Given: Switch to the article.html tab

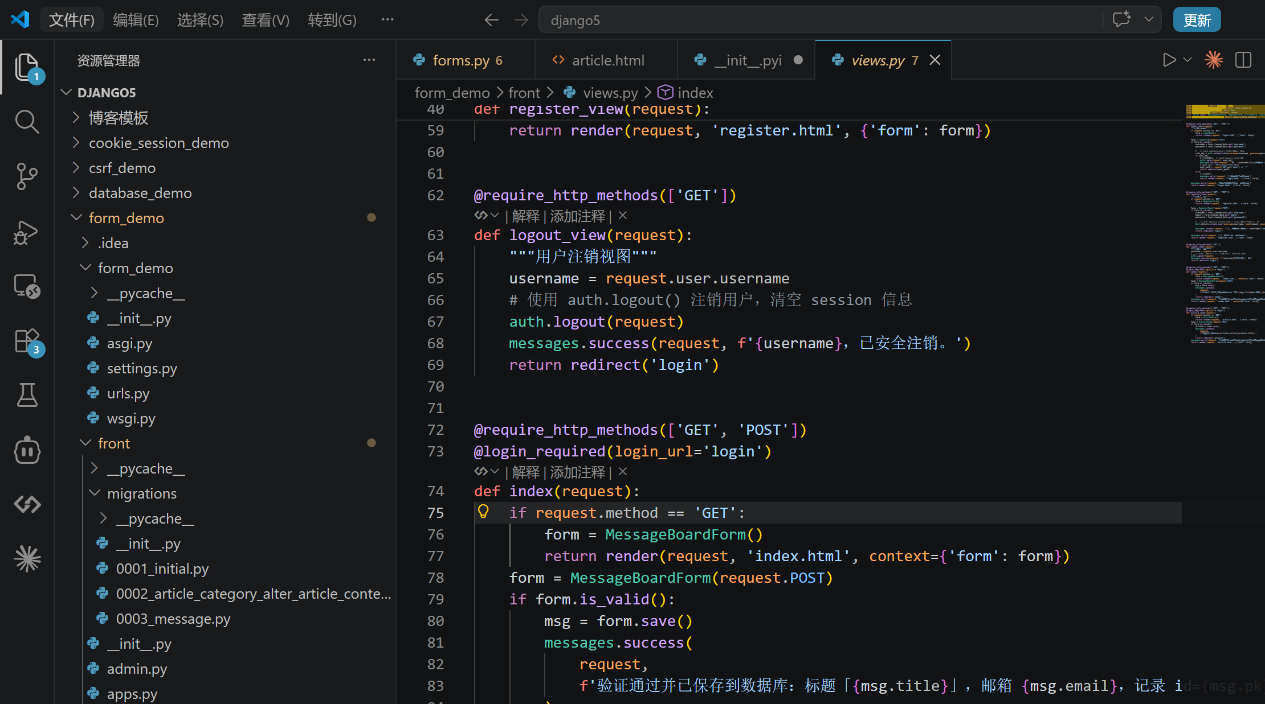Looking at the screenshot, I should coord(607,60).
